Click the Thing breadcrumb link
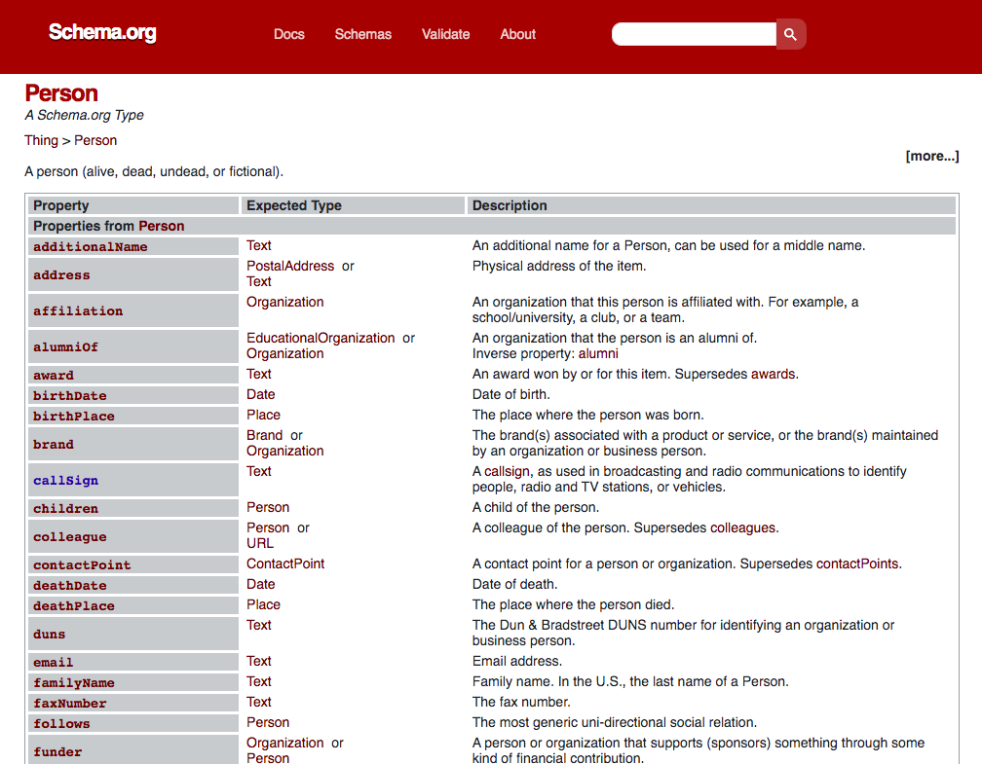 click(x=41, y=140)
